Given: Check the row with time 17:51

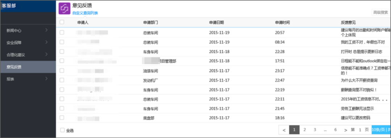Looking at the screenshot, I should point(62,61).
